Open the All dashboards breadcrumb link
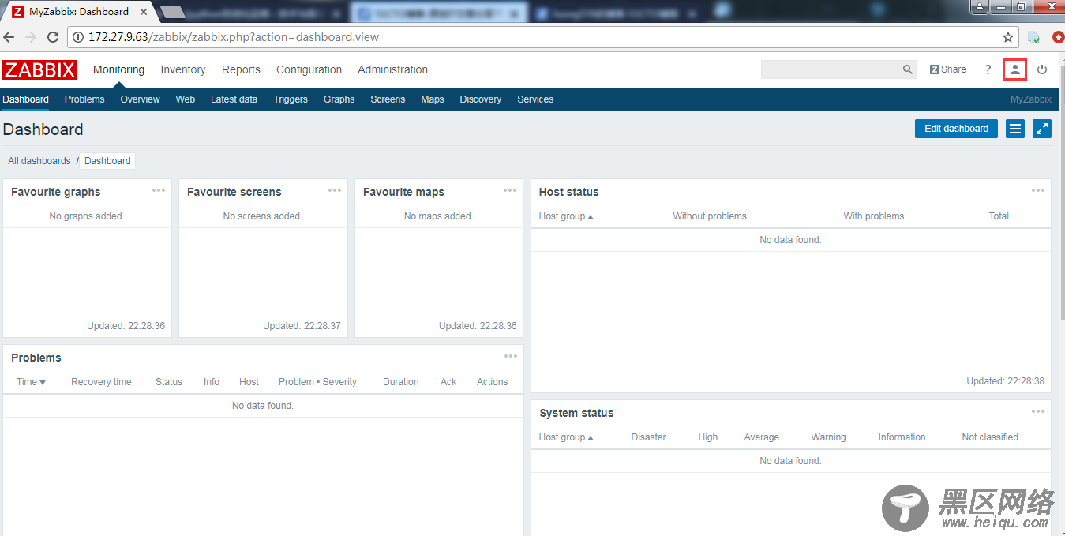 (39, 161)
